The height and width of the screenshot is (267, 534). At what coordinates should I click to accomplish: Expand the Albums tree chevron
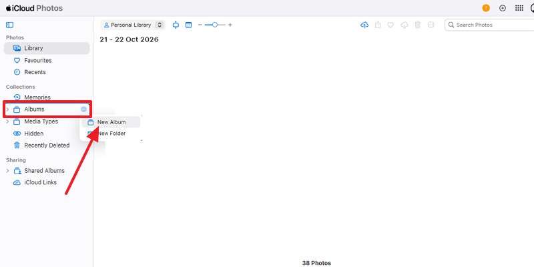pyautogui.click(x=7, y=109)
